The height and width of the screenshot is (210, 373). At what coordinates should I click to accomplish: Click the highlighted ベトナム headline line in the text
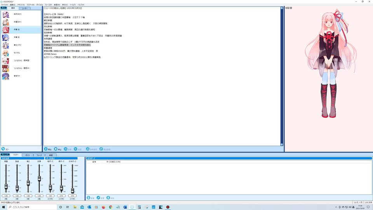(x=67, y=45)
